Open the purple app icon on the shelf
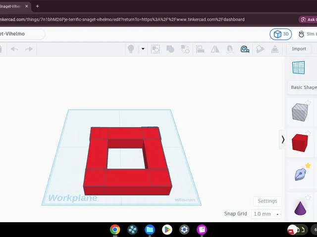Viewport: 317px width, 237px height. 202,229
